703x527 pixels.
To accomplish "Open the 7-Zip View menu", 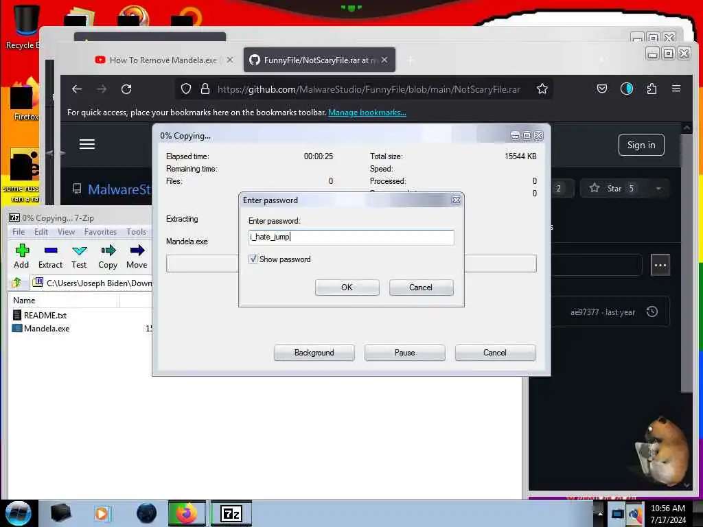I will (66, 232).
